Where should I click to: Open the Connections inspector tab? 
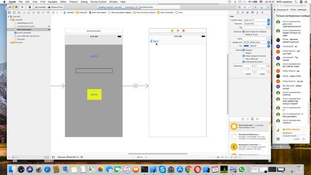tap(262, 13)
